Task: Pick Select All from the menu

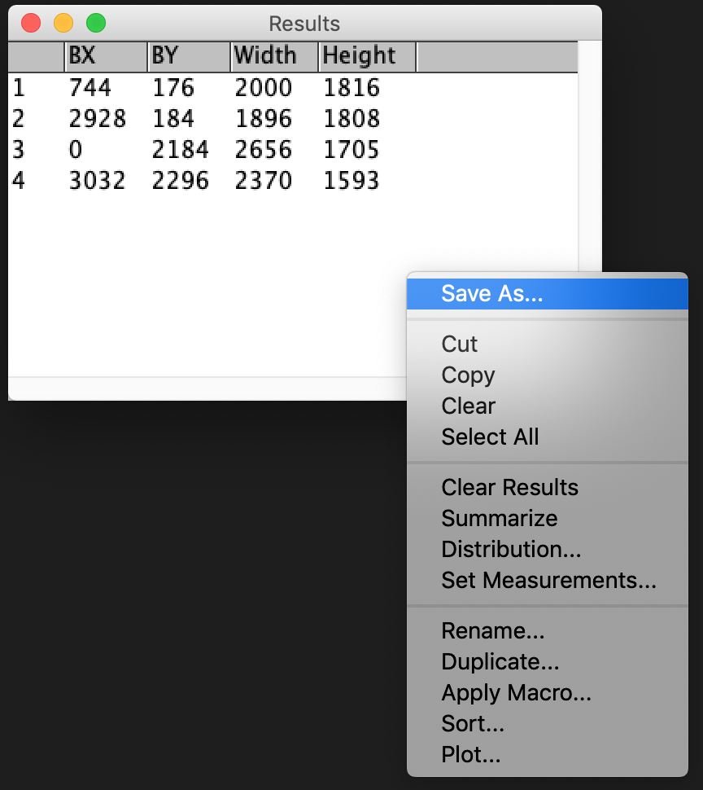Action: tap(490, 437)
